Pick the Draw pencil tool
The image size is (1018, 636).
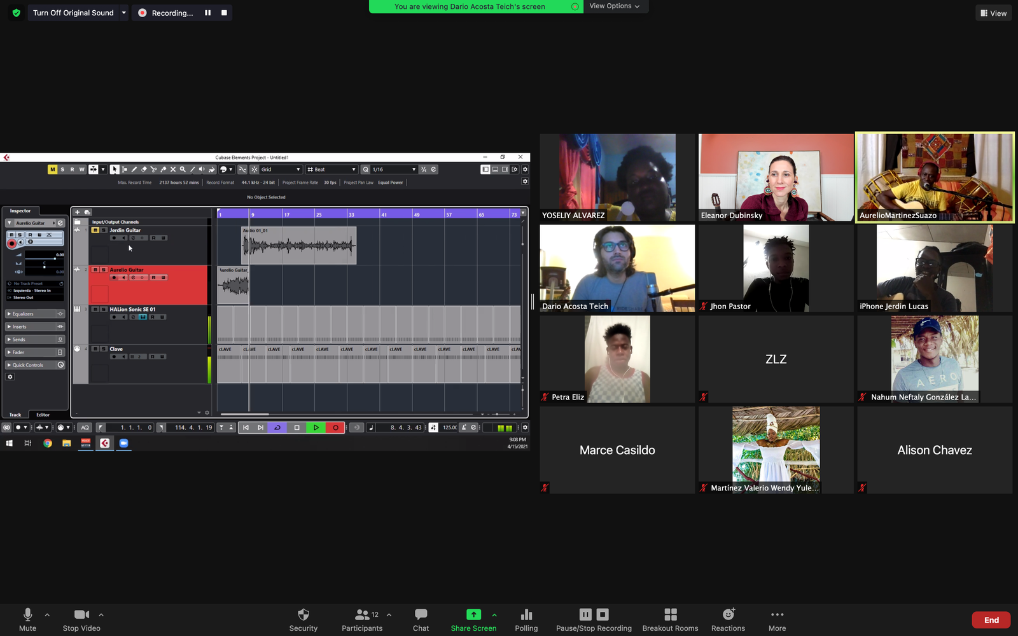[134, 170]
